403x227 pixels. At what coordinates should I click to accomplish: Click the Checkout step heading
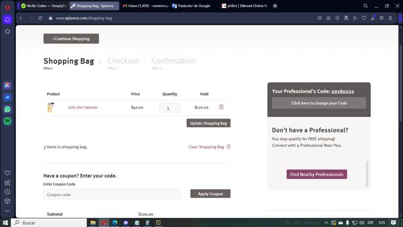coord(123,61)
